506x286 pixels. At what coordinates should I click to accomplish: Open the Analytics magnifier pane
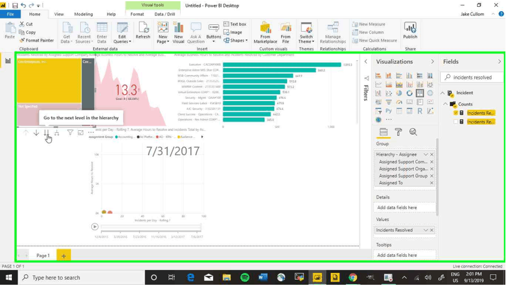pos(413,132)
